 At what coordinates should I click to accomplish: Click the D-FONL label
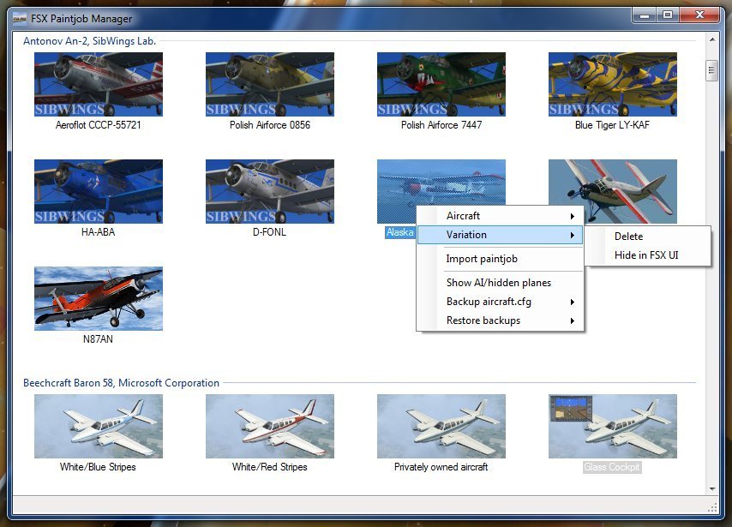coord(269,232)
